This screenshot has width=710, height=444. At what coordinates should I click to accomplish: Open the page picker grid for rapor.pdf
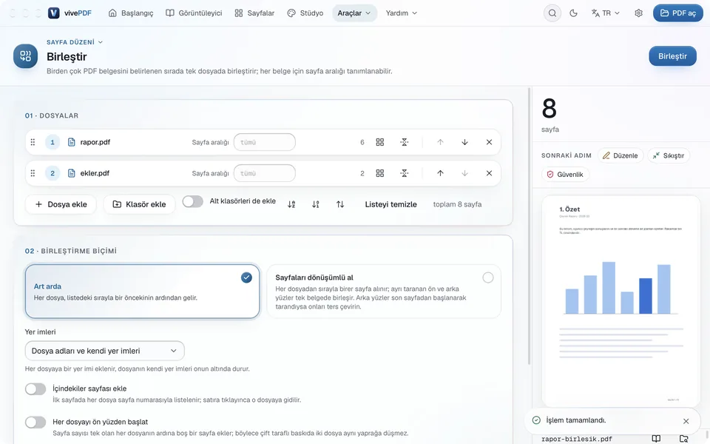pyautogui.click(x=380, y=142)
